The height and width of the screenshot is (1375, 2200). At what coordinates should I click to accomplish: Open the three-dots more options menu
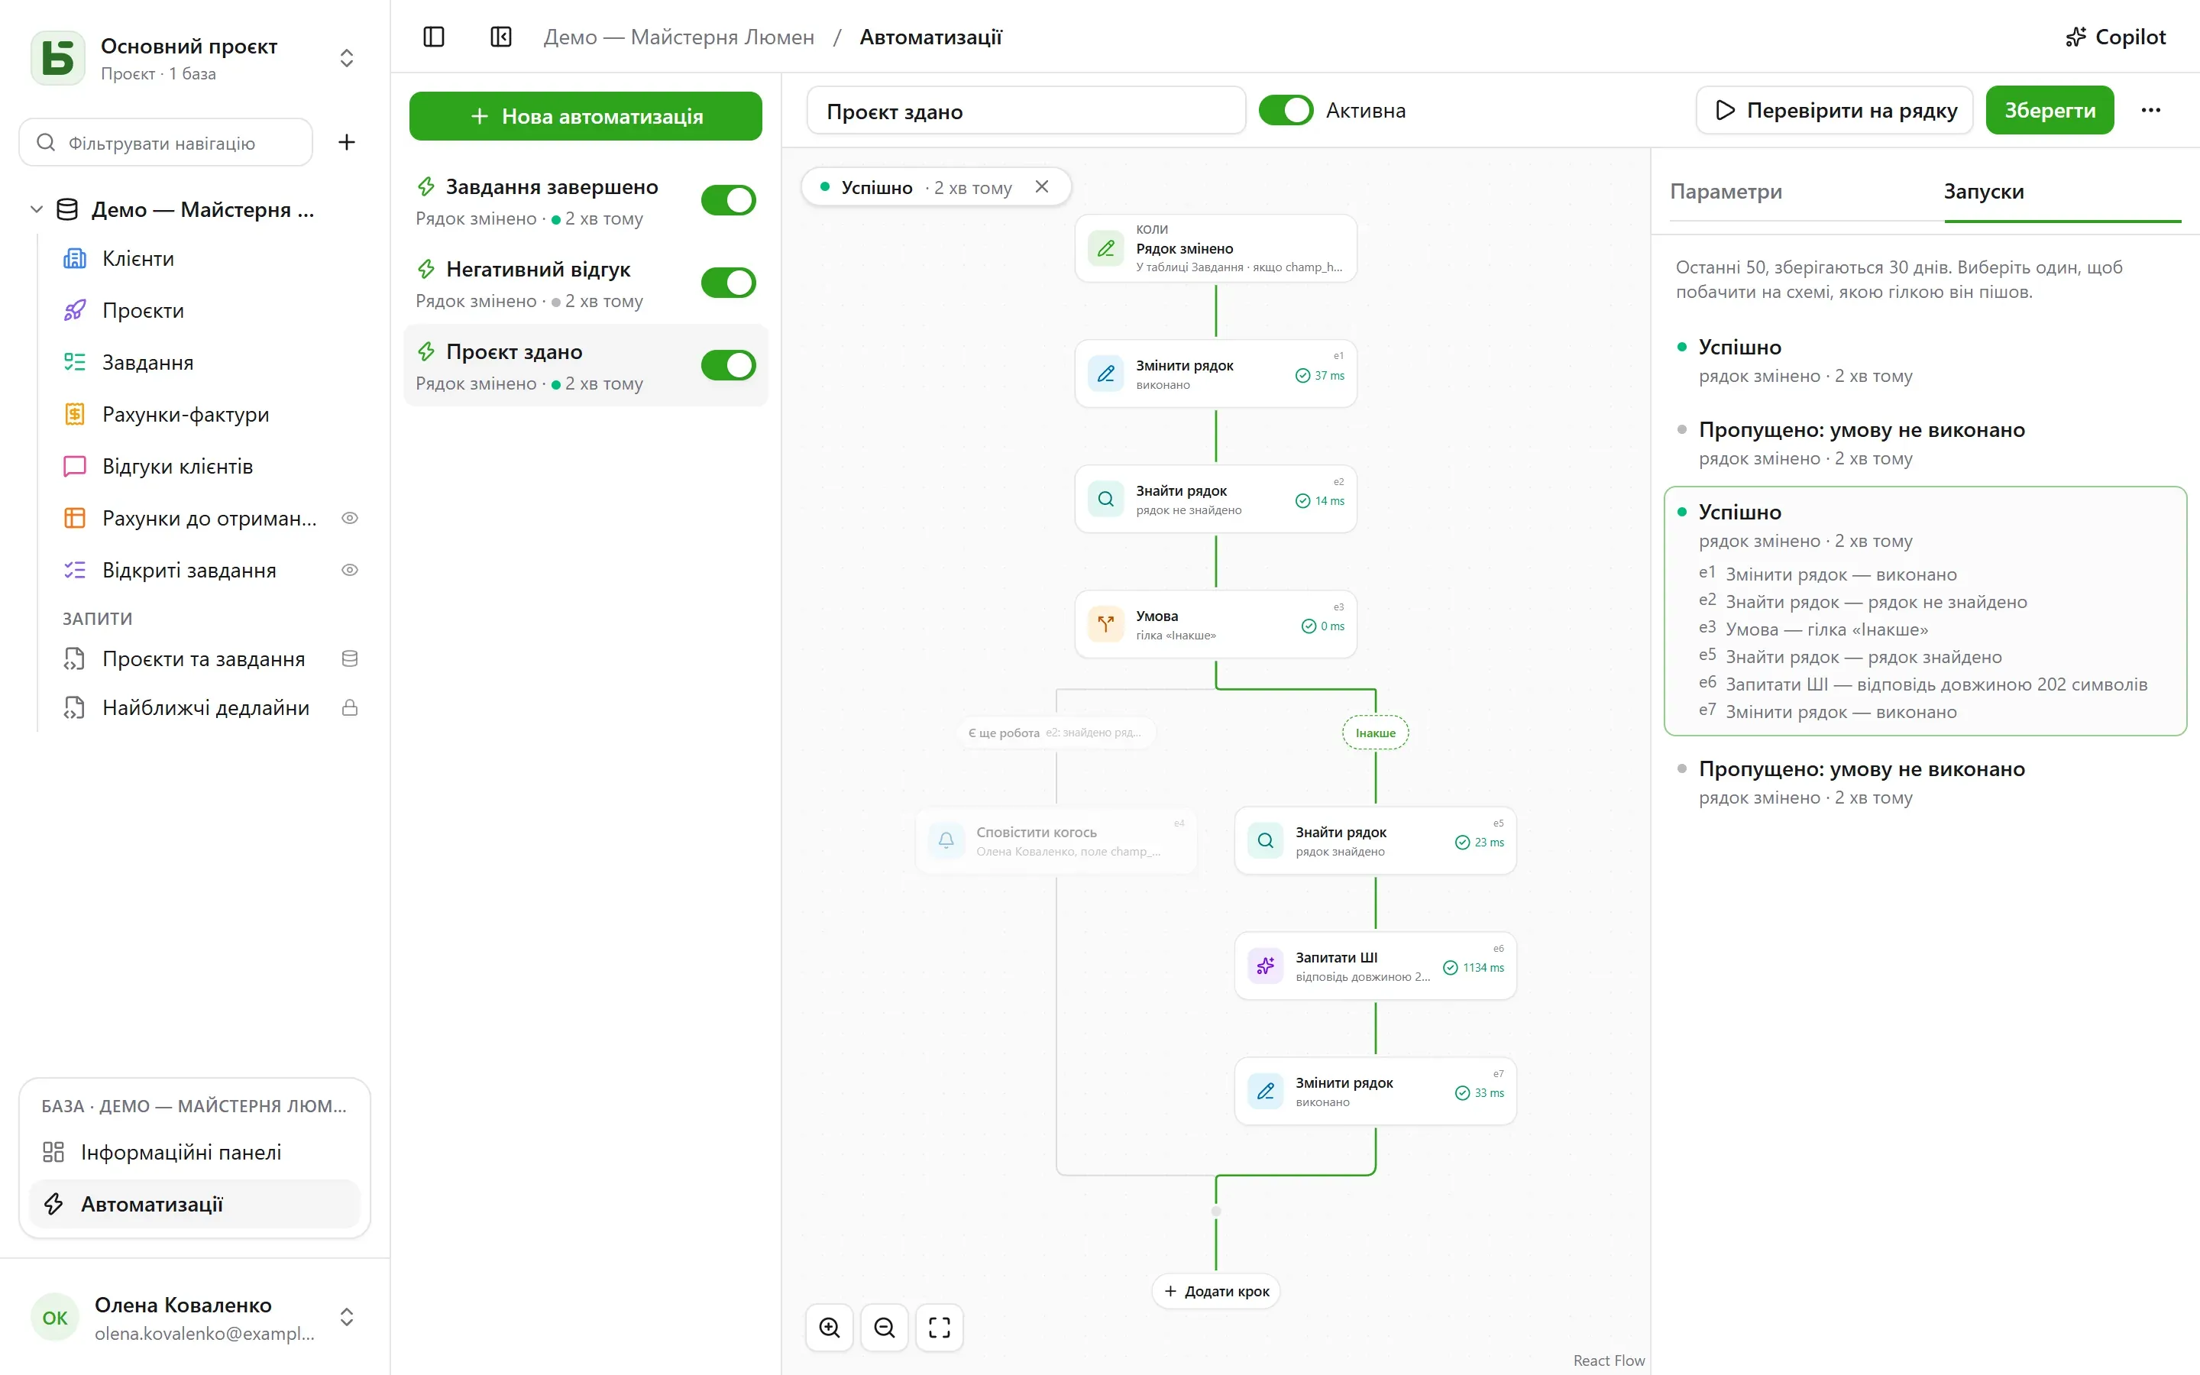[x=2150, y=110]
